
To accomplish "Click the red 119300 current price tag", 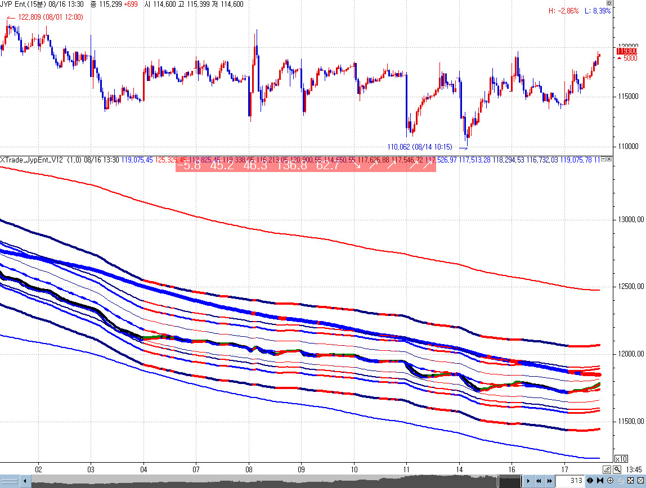I will click(x=627, y=51).
